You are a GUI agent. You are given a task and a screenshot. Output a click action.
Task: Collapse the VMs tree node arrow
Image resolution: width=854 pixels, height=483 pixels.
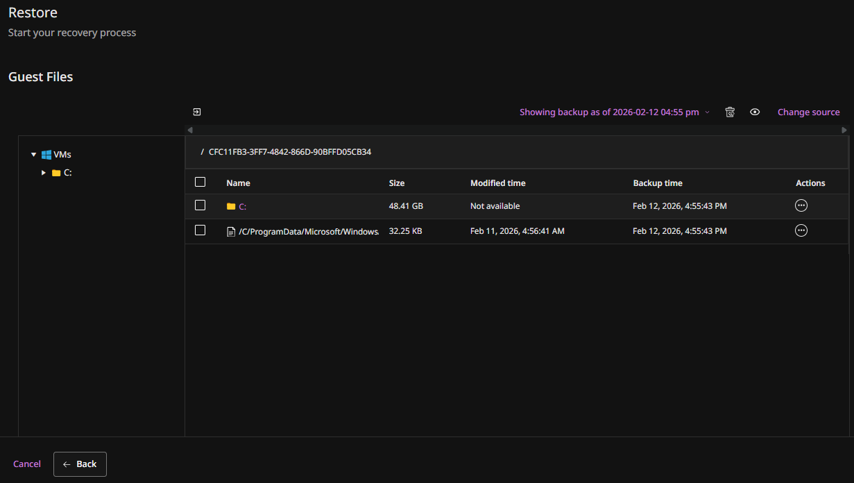point(33,155)
